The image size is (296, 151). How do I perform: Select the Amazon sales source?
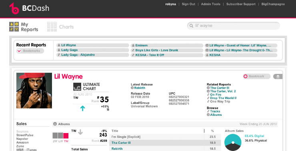pyautogui.click(x=22, y=143)
